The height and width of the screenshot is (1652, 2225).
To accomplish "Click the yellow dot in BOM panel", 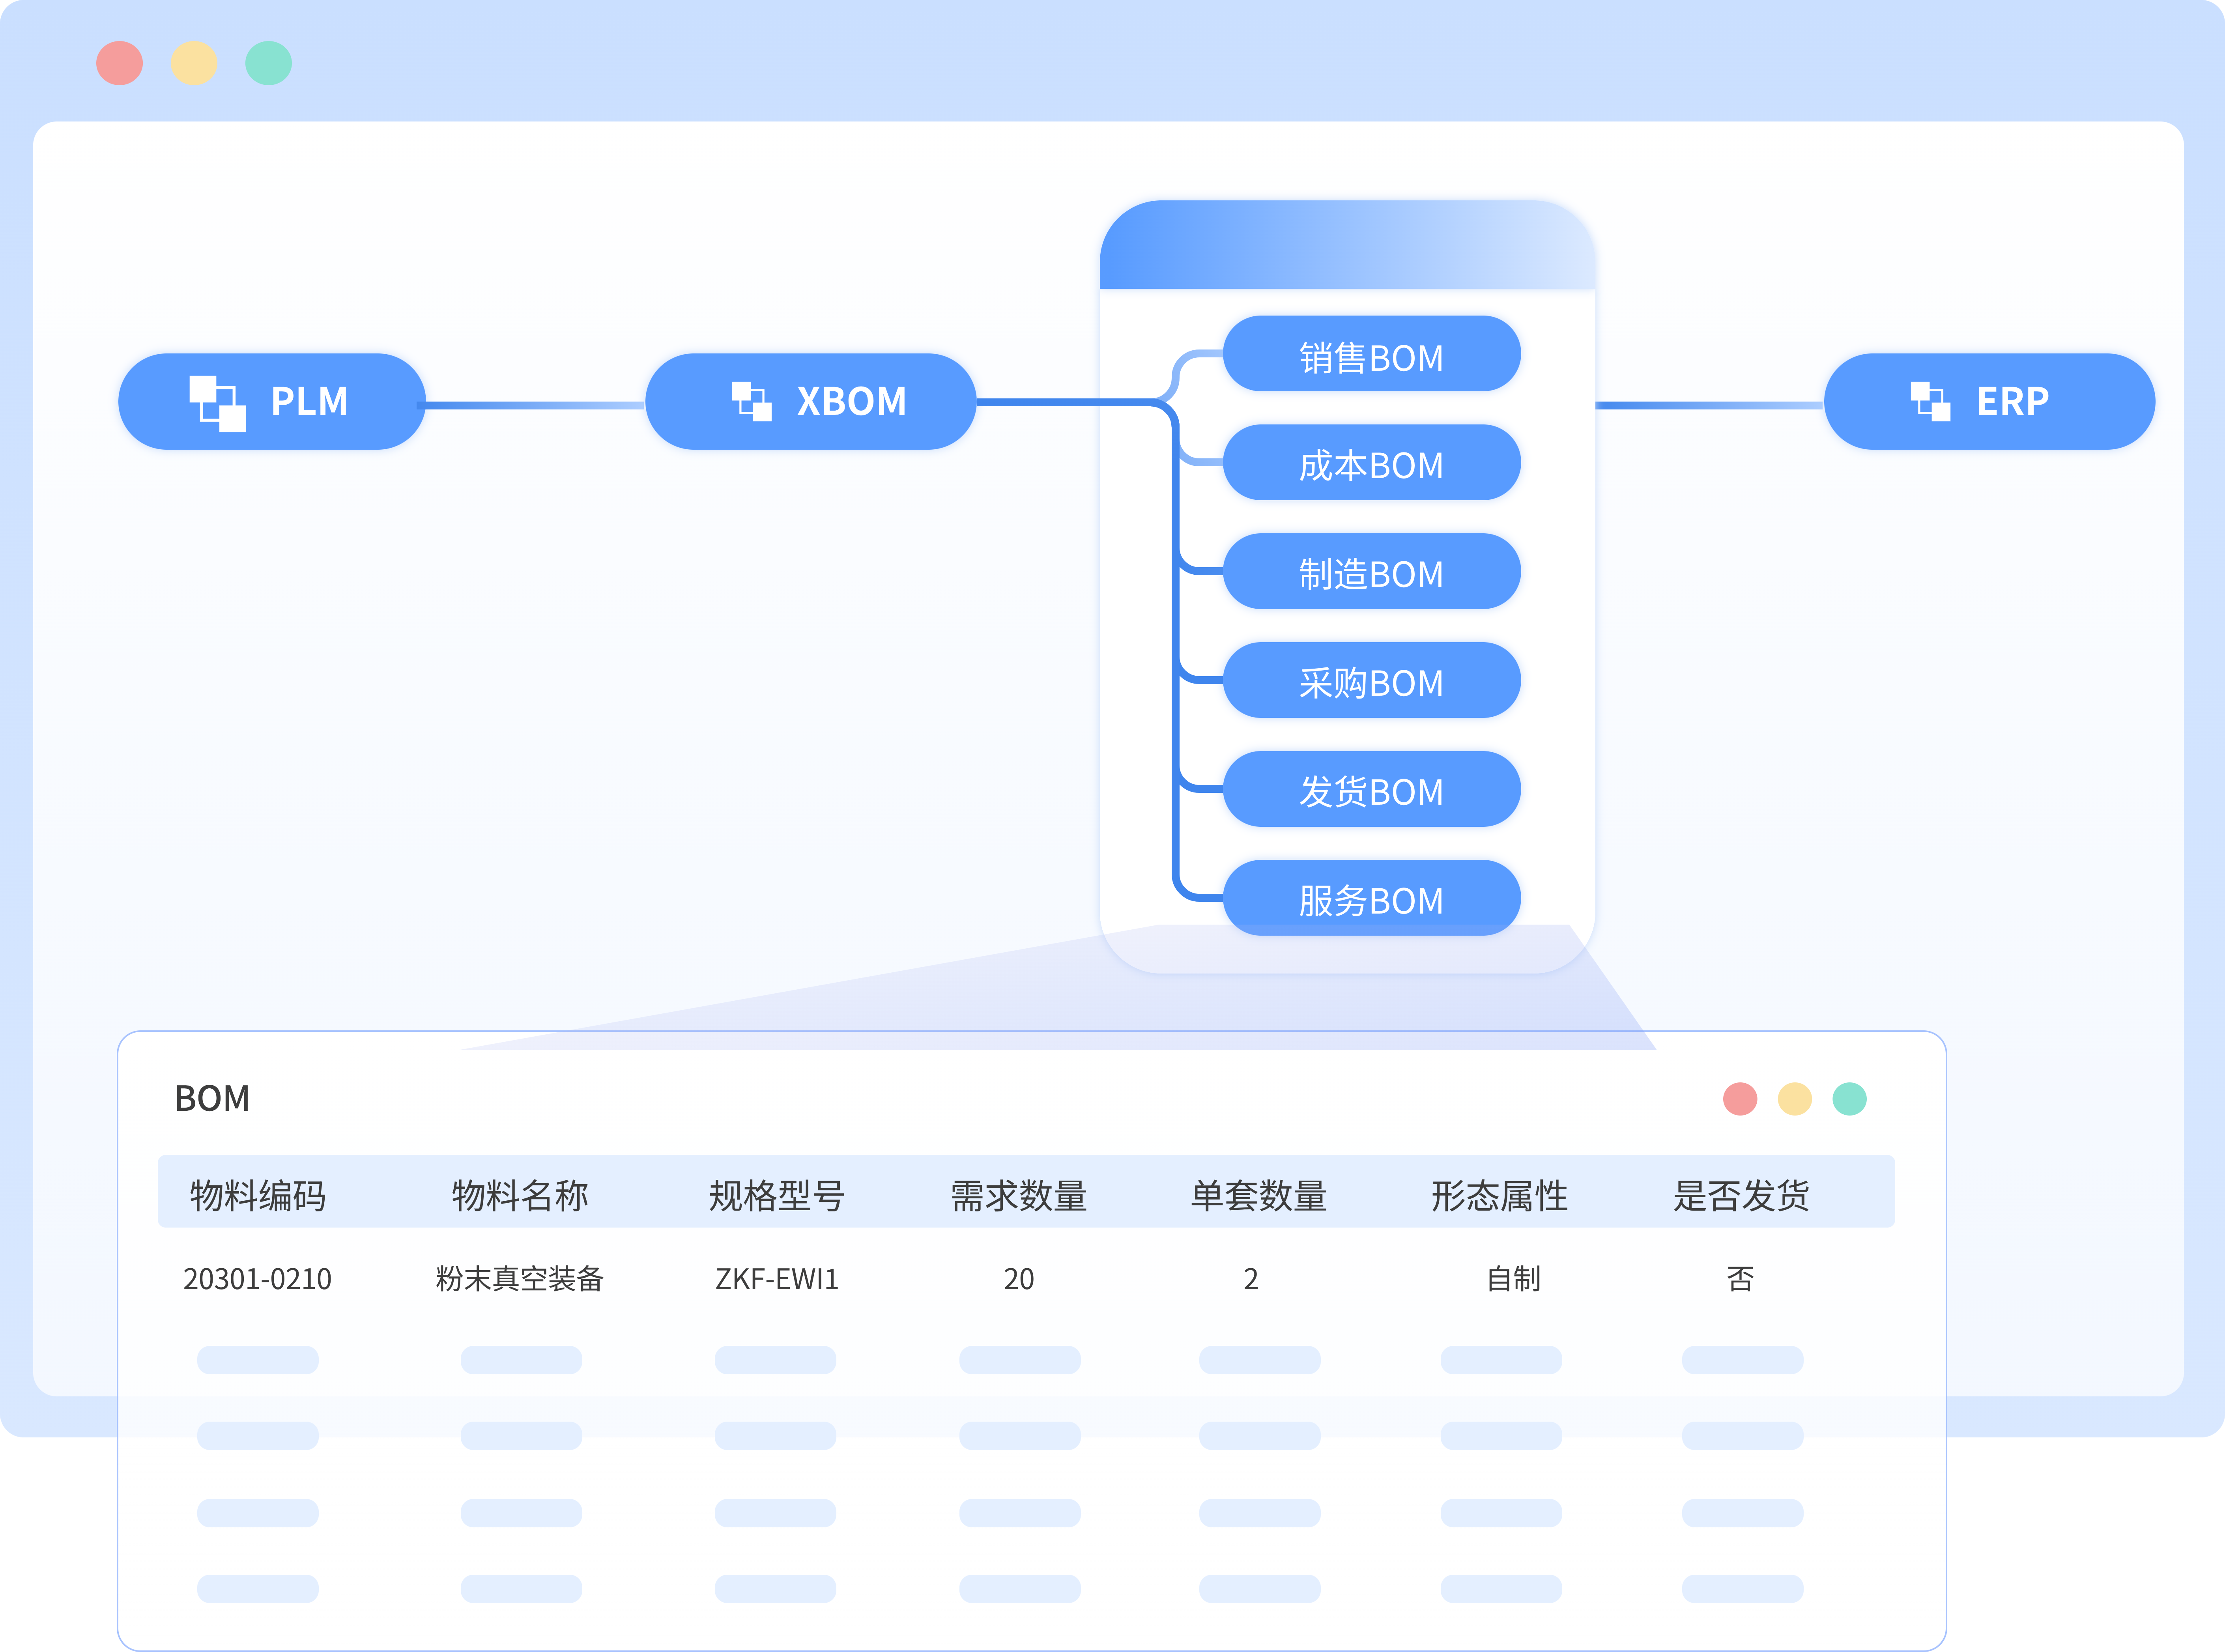I will tap(1795, 1098).
